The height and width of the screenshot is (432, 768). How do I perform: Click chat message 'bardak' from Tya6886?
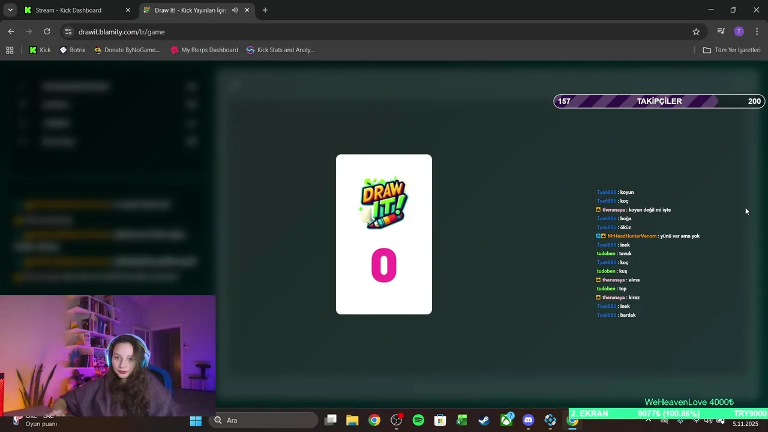click(x=628, y=315)
